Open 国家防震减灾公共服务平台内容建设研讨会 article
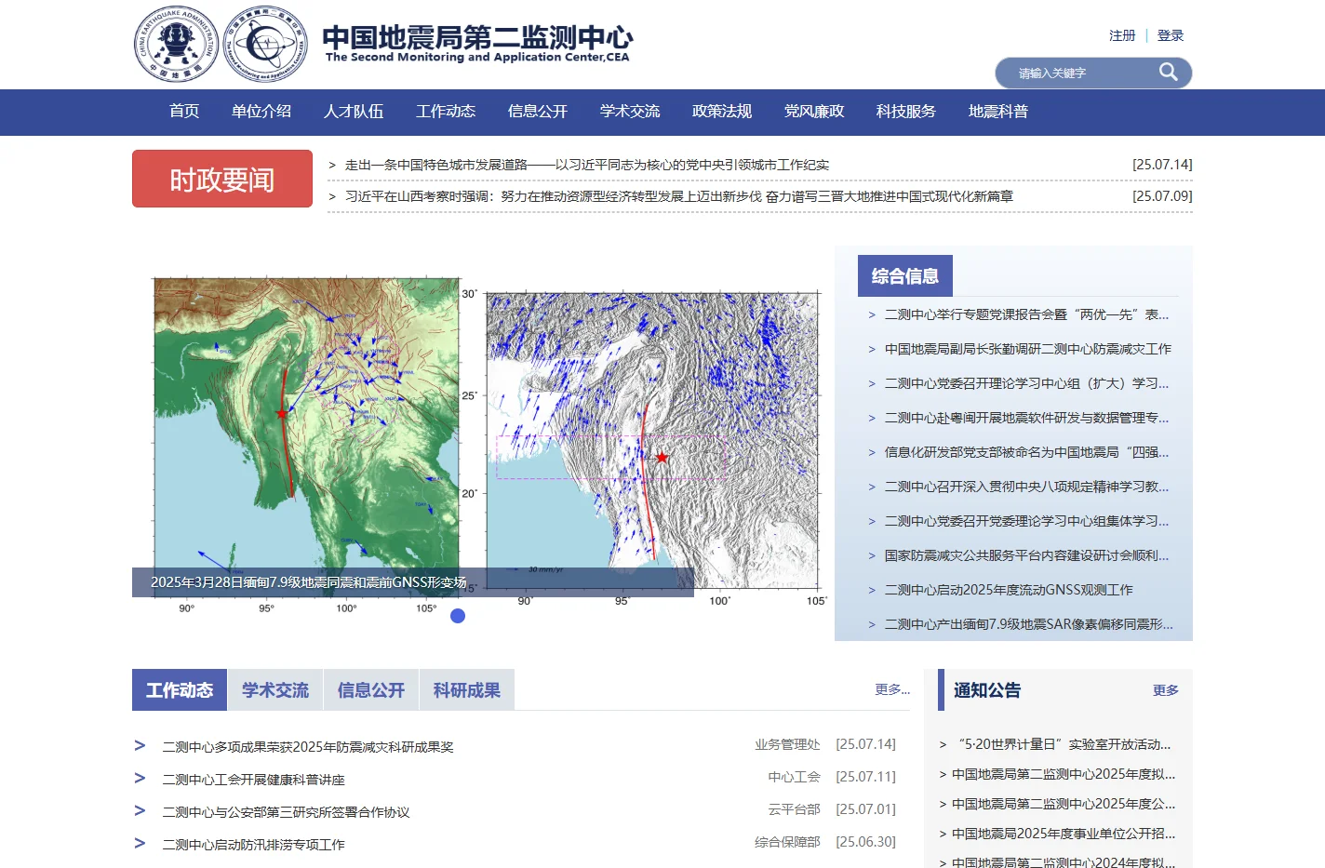This screenshot has height=868, width=1325. 1026,555
